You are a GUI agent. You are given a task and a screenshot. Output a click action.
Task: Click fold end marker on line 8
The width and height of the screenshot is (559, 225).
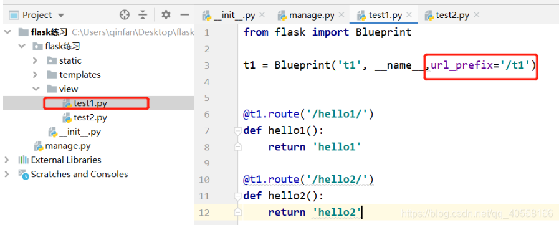coord(237,147)
